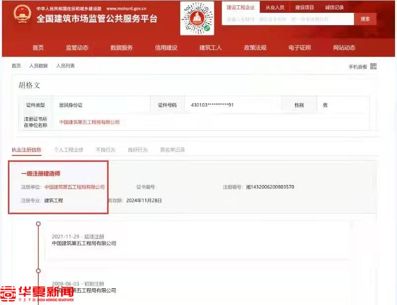Select the 诚信记录 search tab
397x305 pixels.
click(334, 7)
